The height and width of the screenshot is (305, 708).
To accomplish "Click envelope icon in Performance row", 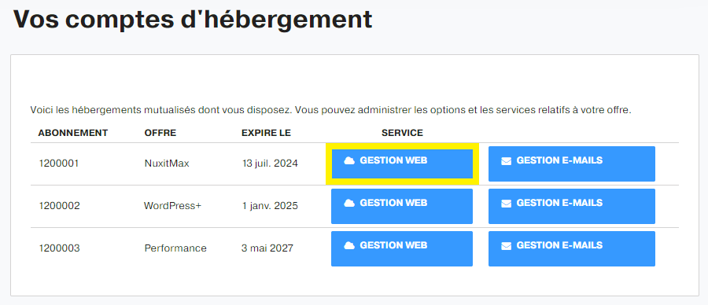I will [506, 246].
